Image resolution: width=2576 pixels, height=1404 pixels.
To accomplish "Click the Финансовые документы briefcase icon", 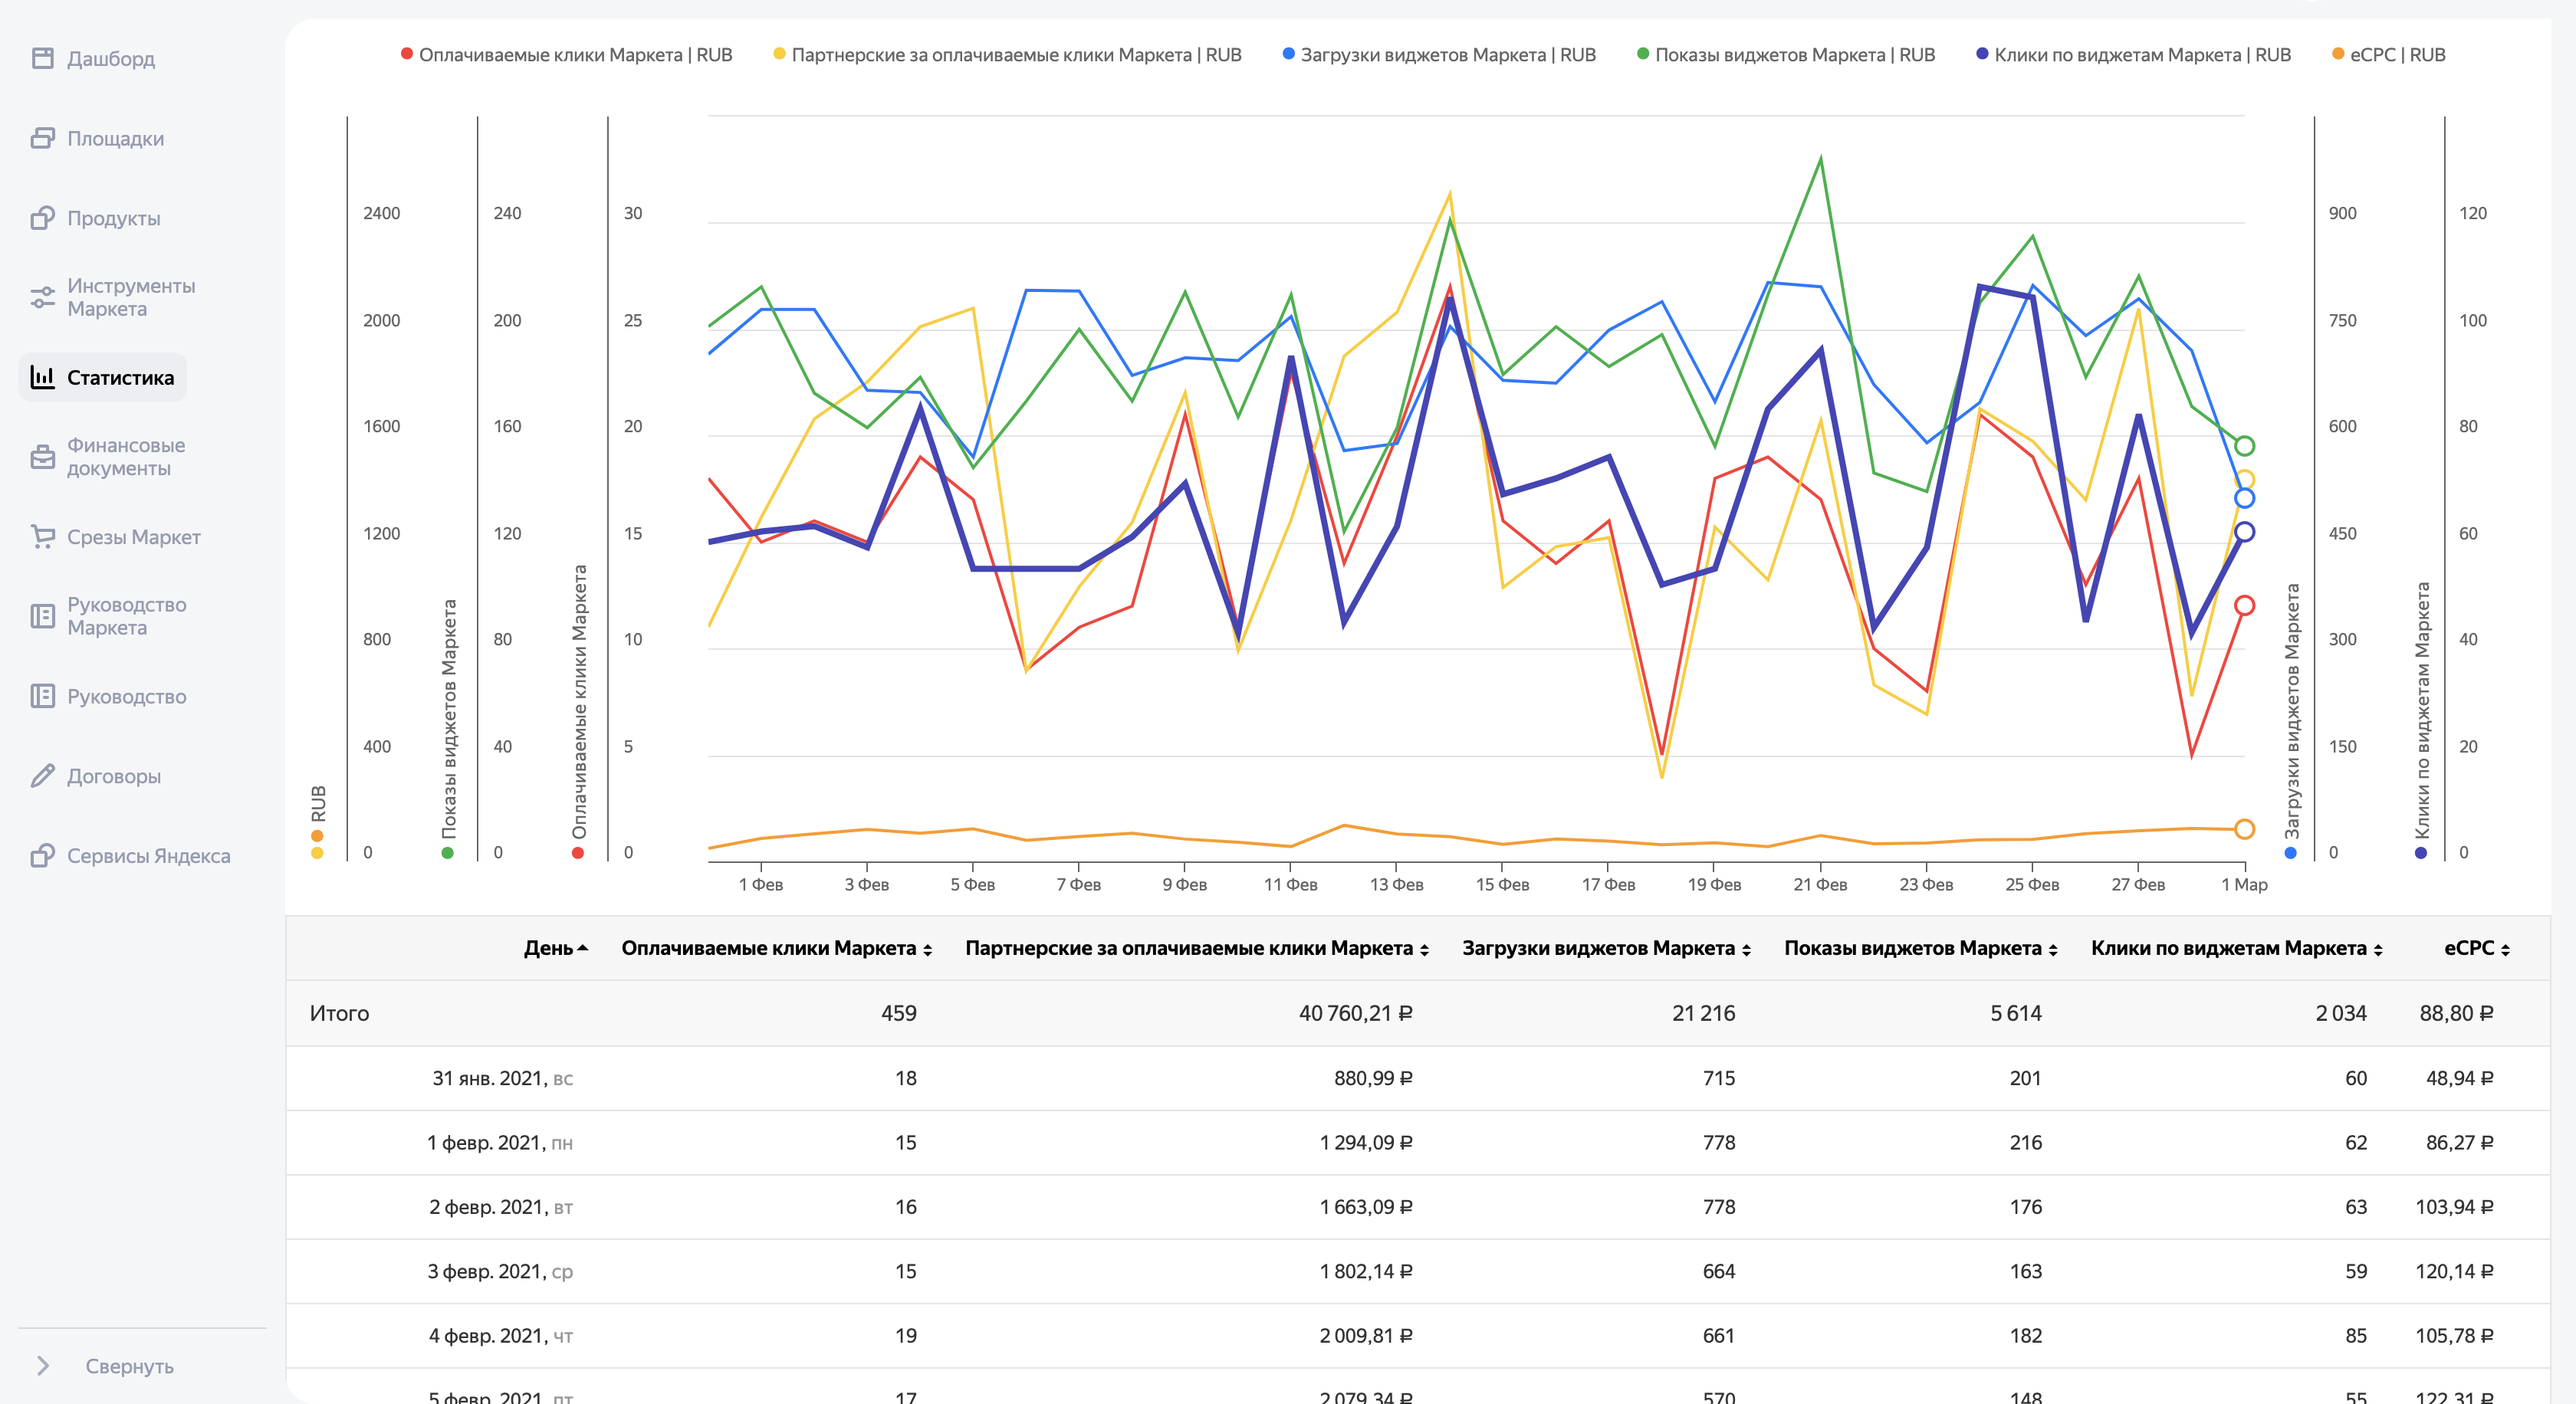I will [x=42, y=457].
